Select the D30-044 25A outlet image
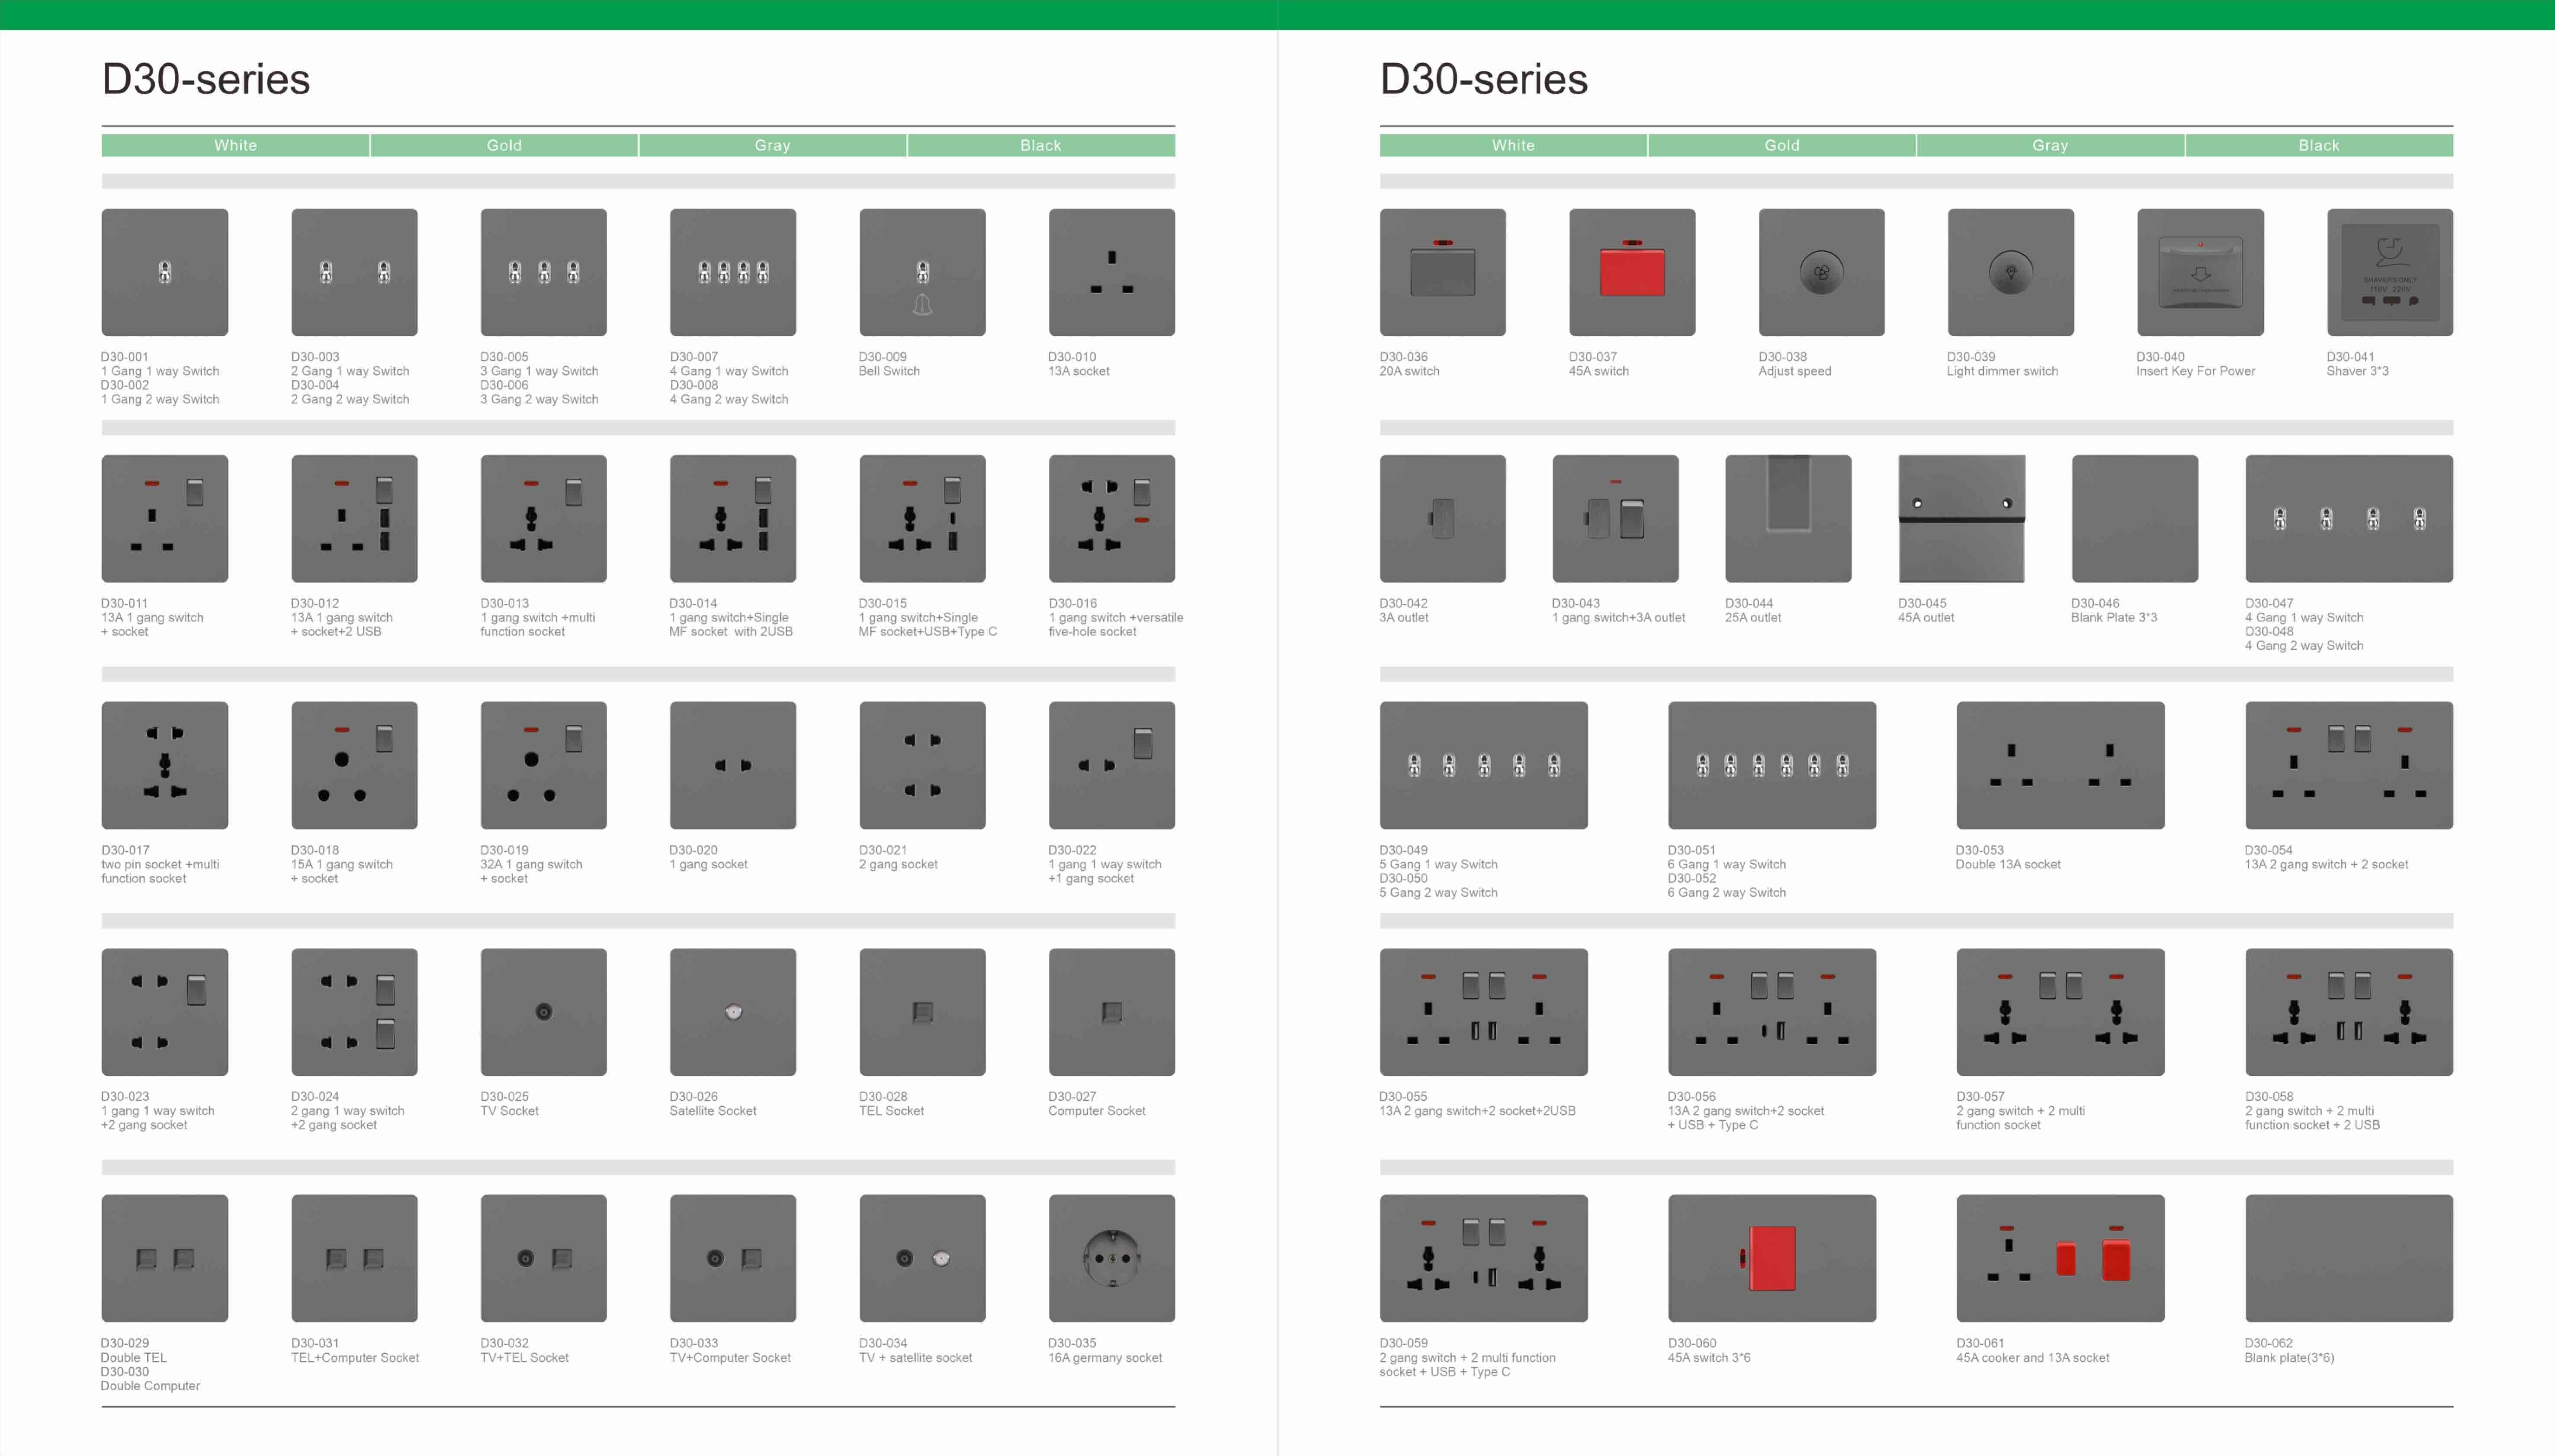This screenshot has width=2555, height=1456. (1789, 518)
